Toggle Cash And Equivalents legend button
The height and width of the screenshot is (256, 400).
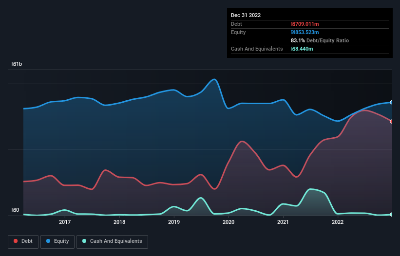112,241
